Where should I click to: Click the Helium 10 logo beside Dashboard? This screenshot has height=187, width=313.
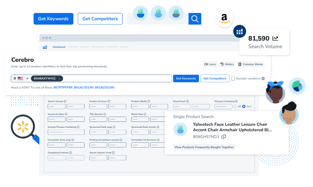(45, 47)
